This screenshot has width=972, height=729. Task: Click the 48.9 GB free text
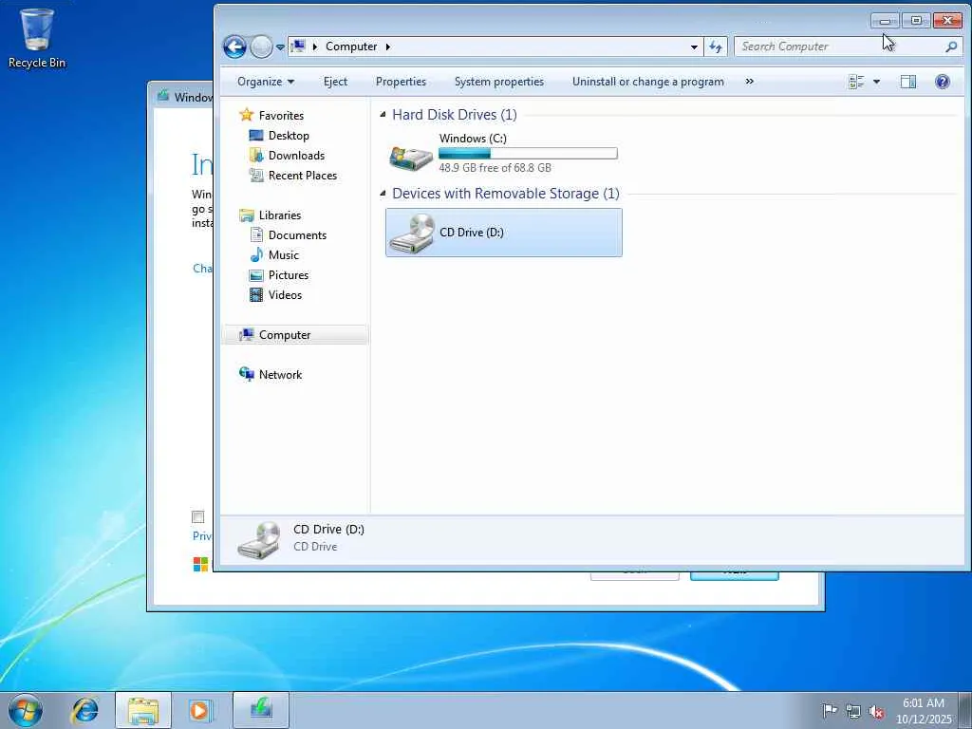495,167
